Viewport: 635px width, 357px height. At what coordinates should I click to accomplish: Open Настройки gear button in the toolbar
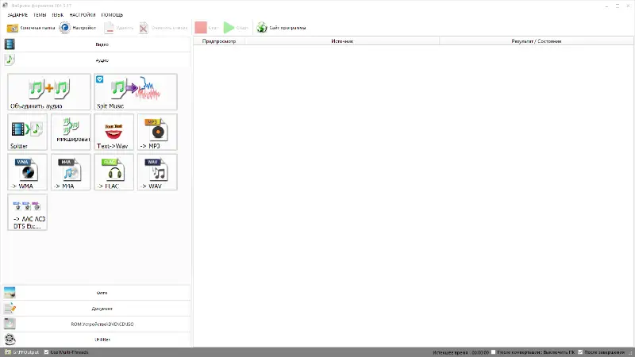tap(77, 28)
